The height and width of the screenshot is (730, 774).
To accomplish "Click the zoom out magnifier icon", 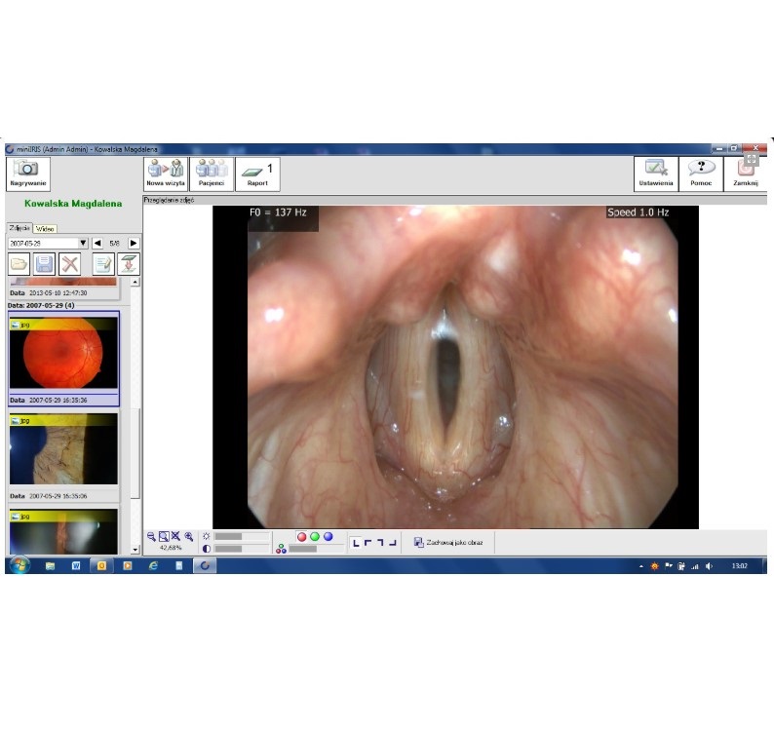I will pyautogui.click(x=151, y=536).
